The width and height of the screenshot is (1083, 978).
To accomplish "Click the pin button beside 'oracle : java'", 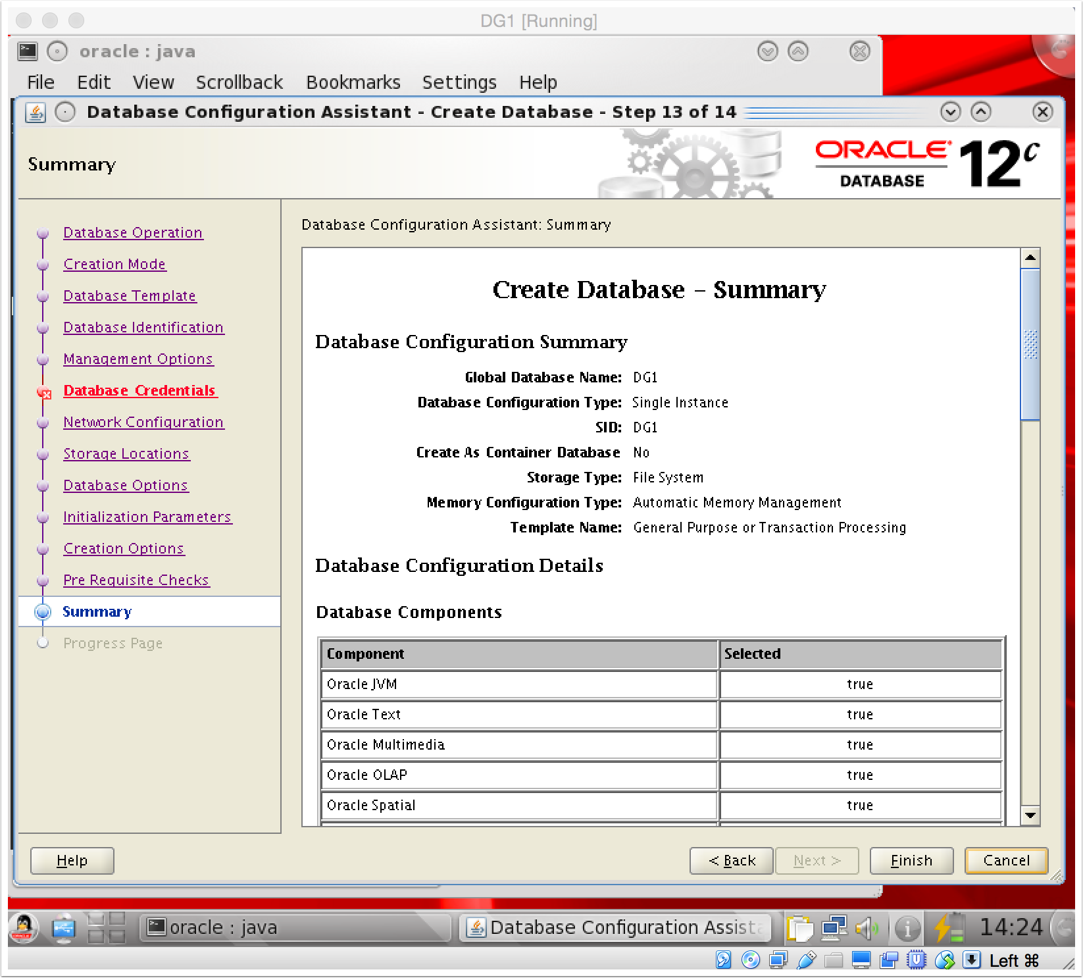I will 57,51.
